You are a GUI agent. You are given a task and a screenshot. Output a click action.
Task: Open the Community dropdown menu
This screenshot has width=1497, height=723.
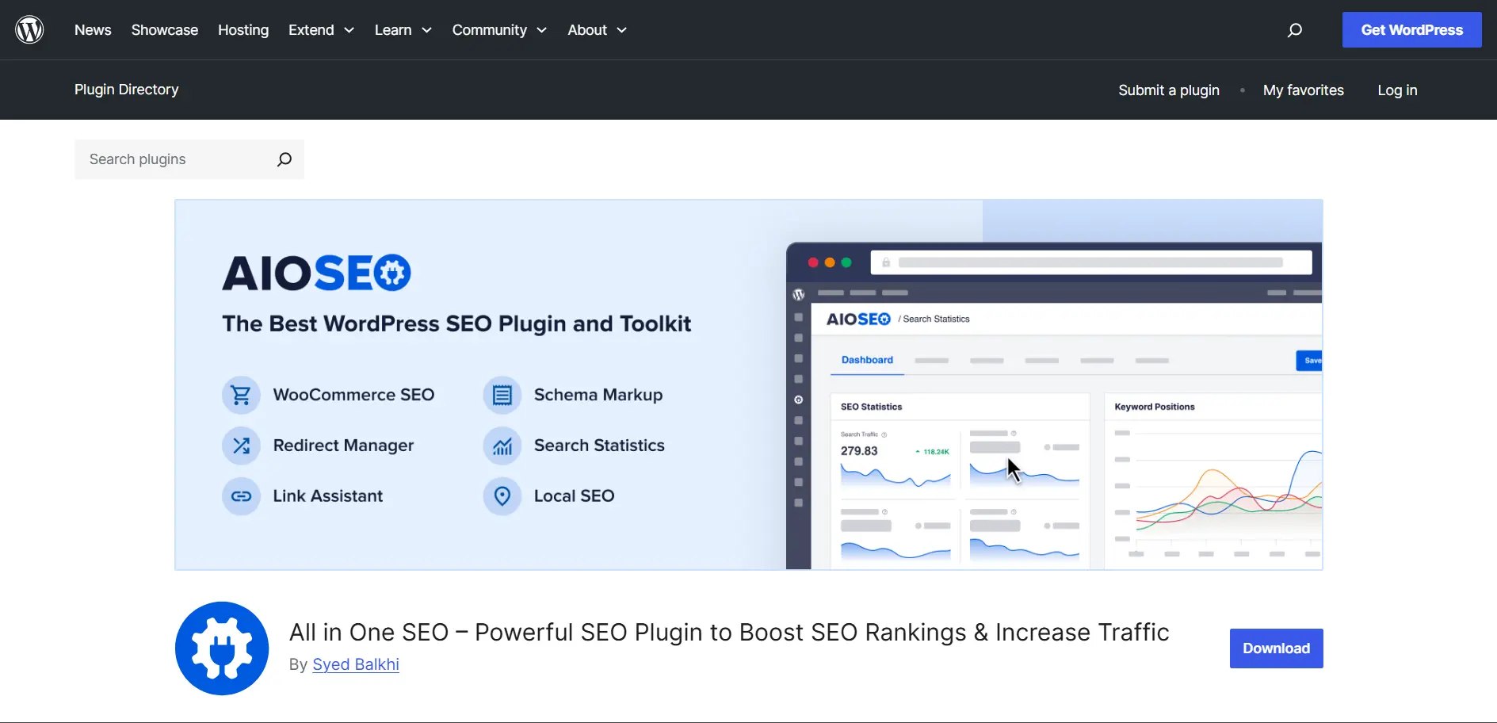499,30
